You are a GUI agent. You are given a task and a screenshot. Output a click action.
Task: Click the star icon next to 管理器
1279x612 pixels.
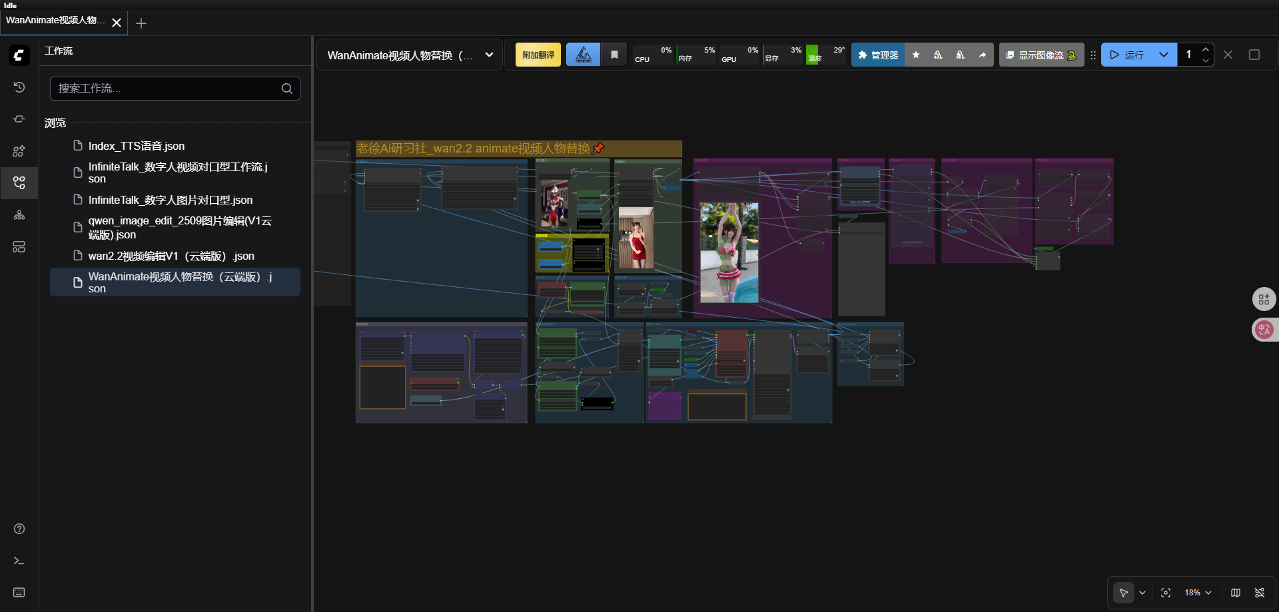pyautogui.click(x=916, y=55)
